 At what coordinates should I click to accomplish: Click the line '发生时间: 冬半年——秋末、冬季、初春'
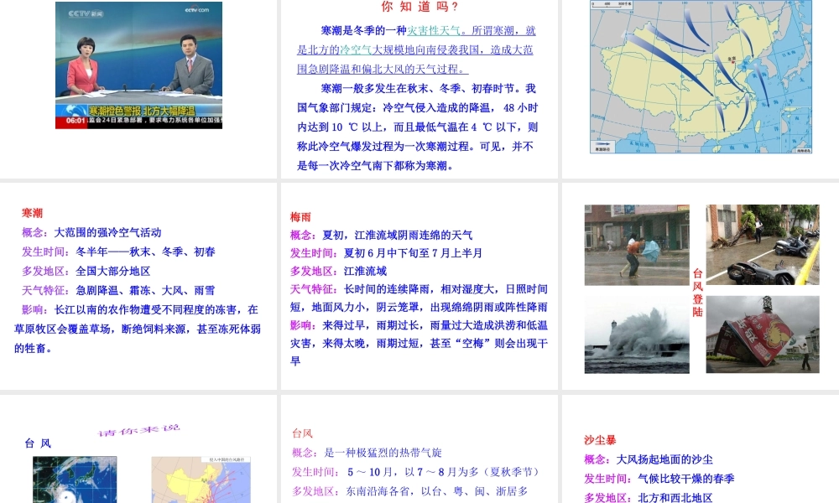tap(118, 251)
